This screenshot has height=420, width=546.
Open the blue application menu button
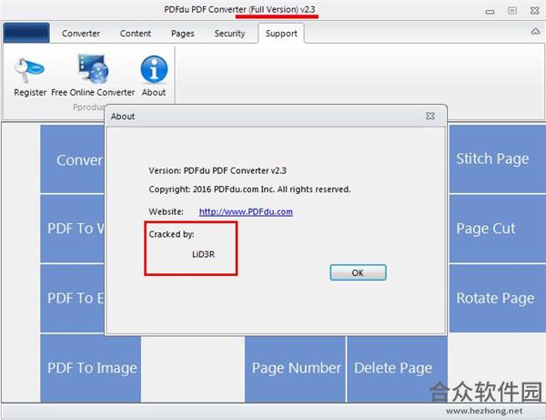pos(26,33)
